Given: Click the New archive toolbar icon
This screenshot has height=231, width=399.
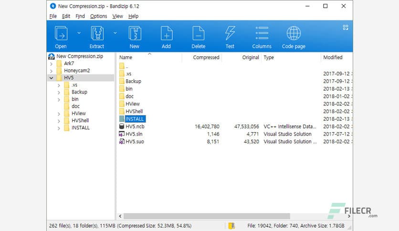Looking at the screenshot, I should [x=135, y=33].
